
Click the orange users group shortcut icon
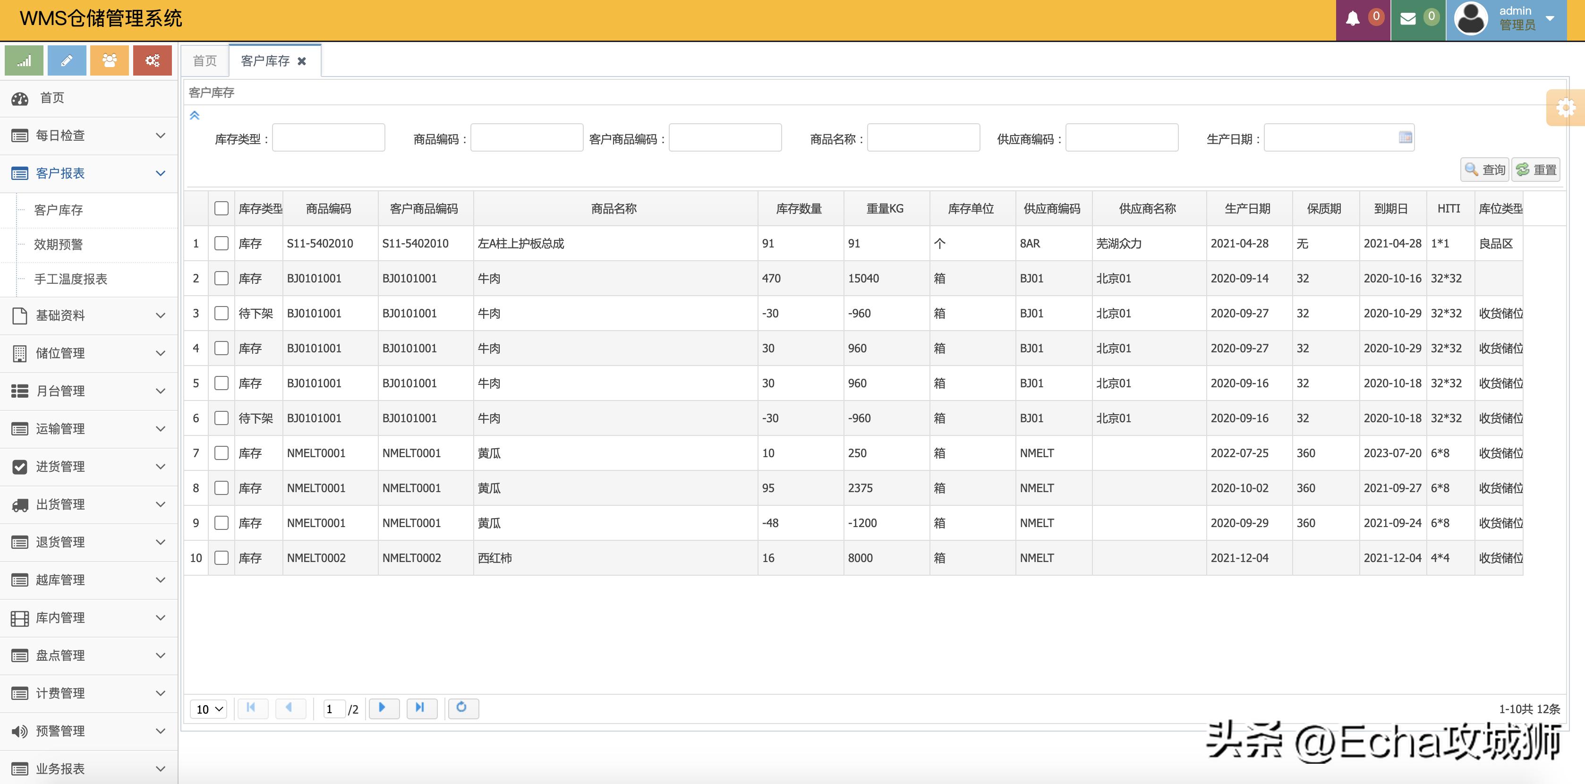point(110,60)
